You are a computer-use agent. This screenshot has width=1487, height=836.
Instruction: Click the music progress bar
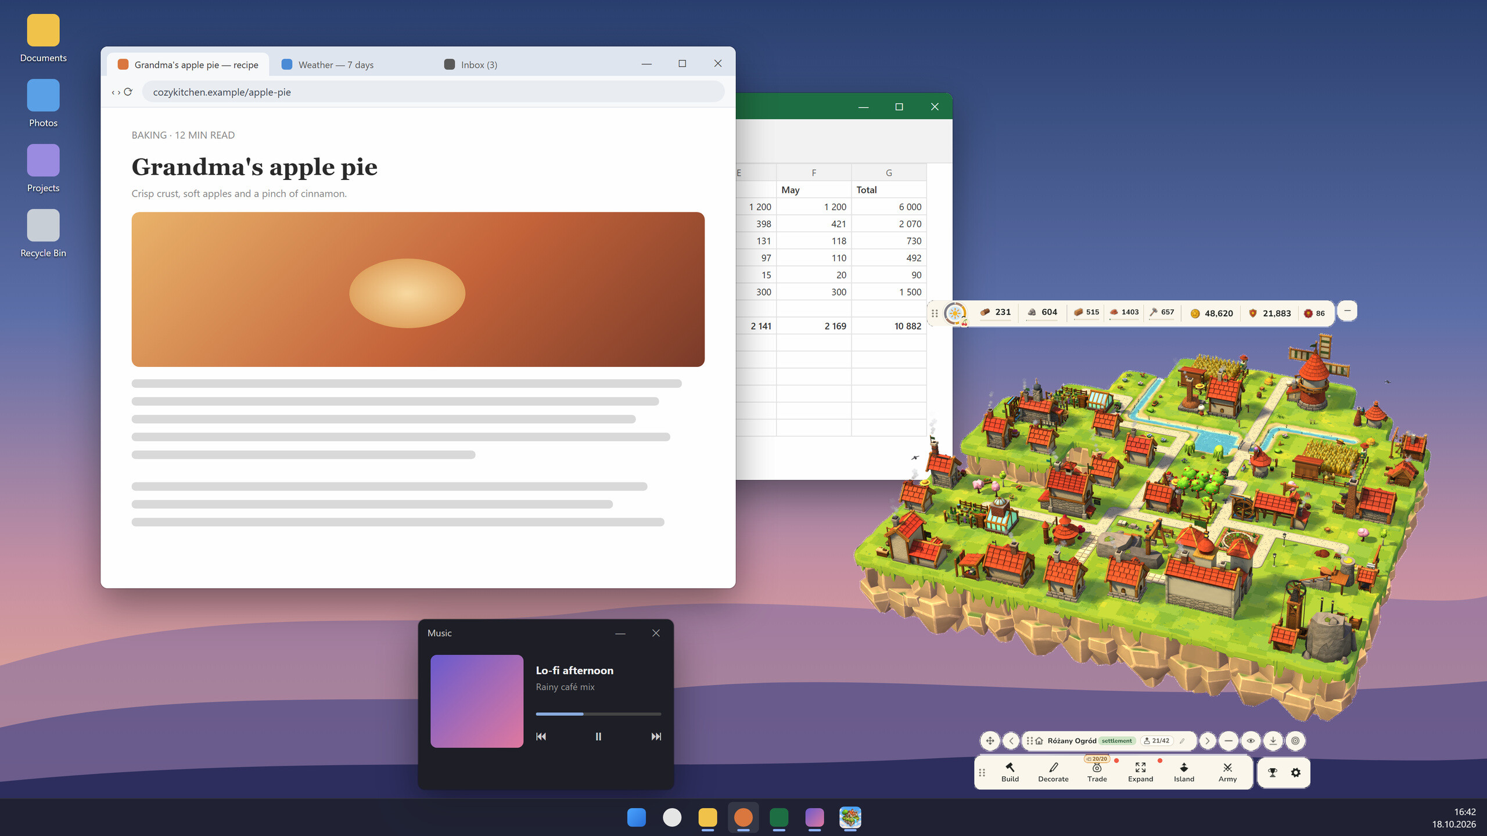pos(598,714)
